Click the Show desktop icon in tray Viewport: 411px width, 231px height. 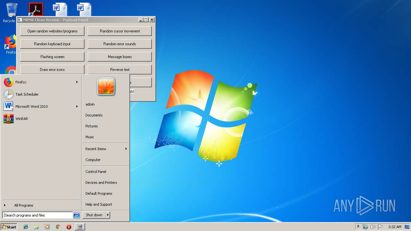point(407,227)
